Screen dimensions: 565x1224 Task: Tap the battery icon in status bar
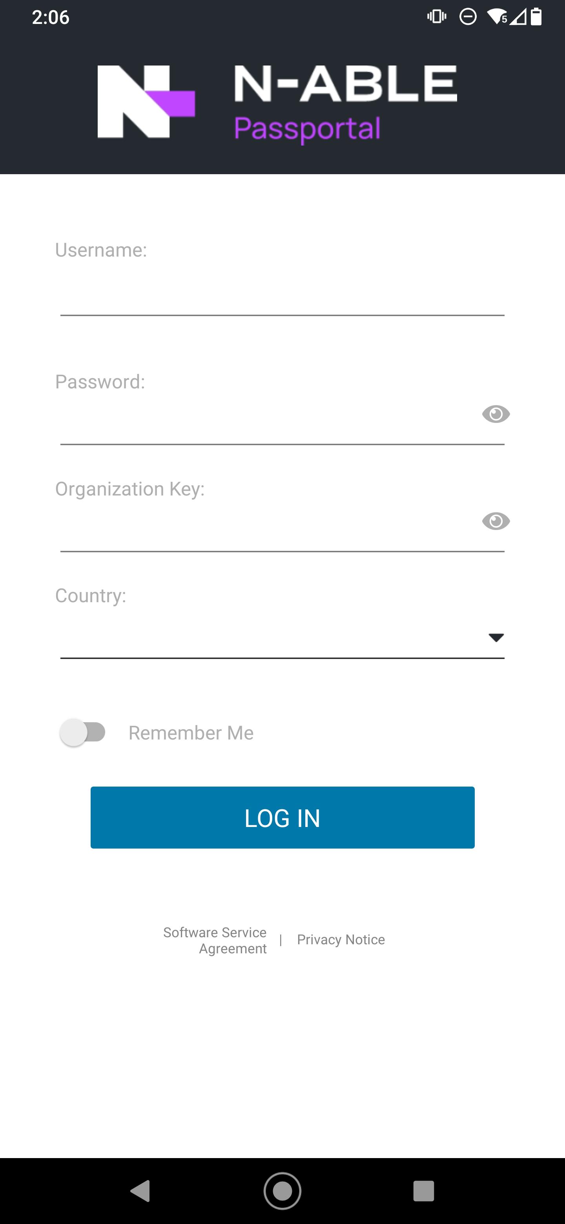(x=536, y=17)
